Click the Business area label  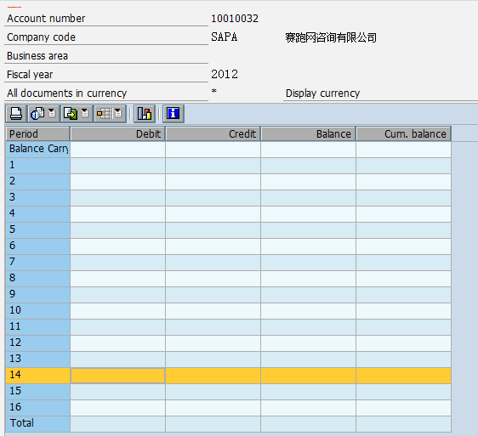click(37, 56)
